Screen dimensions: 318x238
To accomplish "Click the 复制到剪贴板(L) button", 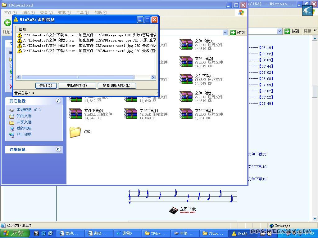I will pos(117,86).
